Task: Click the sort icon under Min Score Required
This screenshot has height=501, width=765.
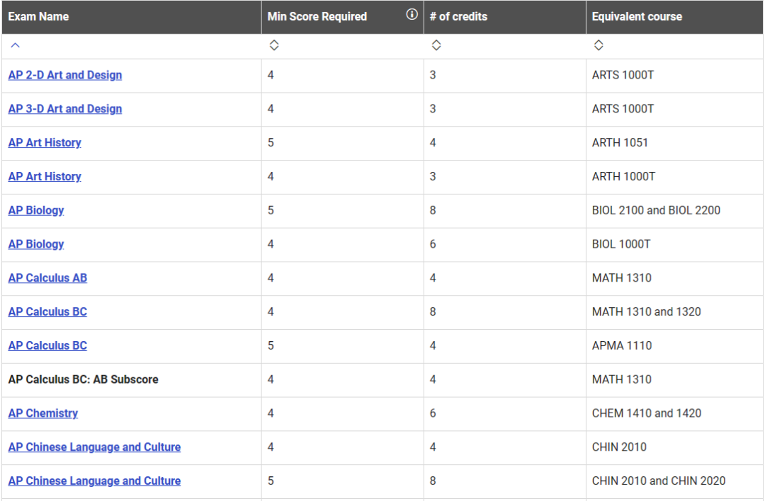Action: tap(274, 45)
